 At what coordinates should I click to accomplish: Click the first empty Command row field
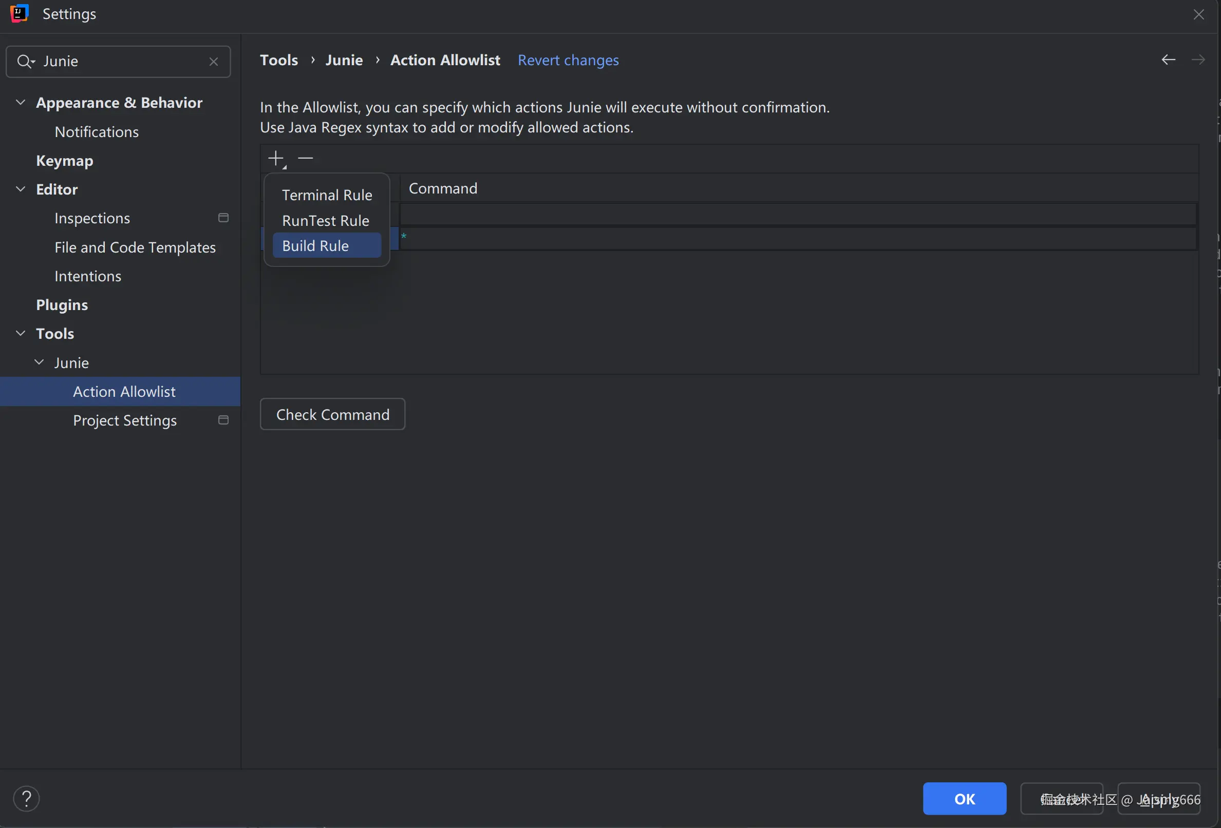point(798,215)
